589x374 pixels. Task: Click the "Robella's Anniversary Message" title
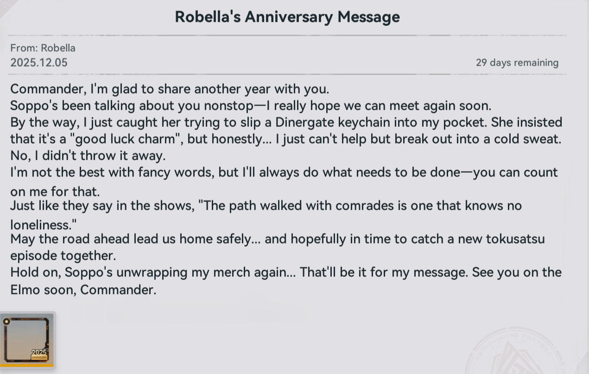[287, 17]
